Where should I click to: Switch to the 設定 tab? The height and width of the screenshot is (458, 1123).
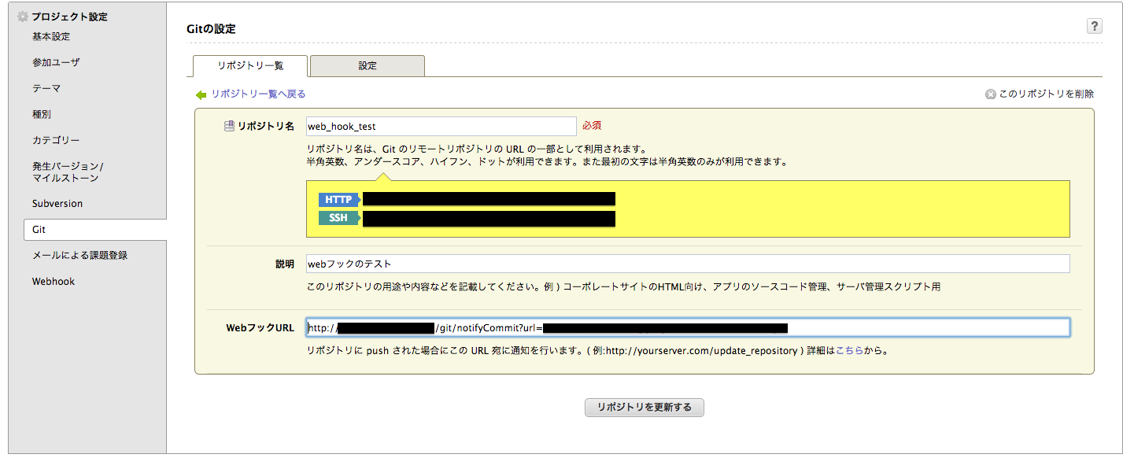366,66
